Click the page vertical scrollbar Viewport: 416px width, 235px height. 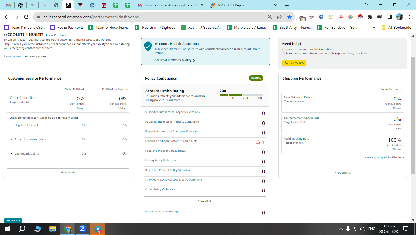tap(414, 115)
